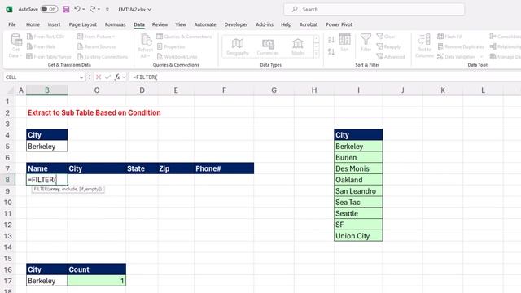Click into the Search box
This screenshot has width=521, height=293.
point(374,9)
